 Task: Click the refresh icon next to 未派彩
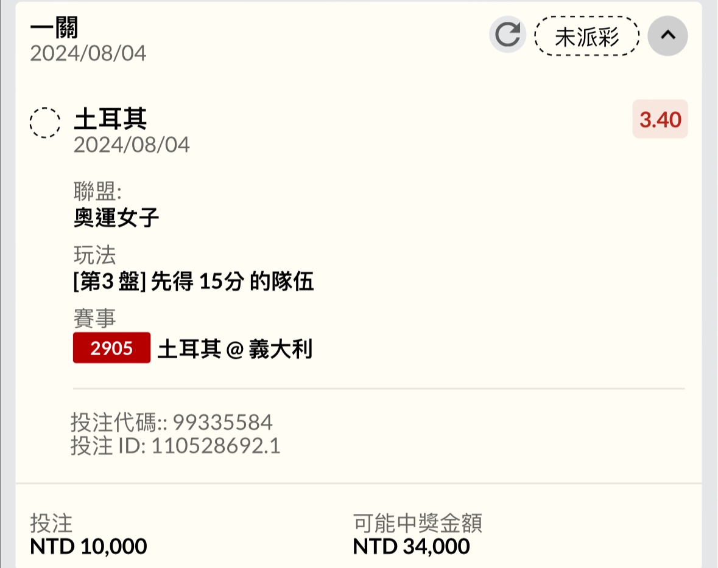click(507, 35)
